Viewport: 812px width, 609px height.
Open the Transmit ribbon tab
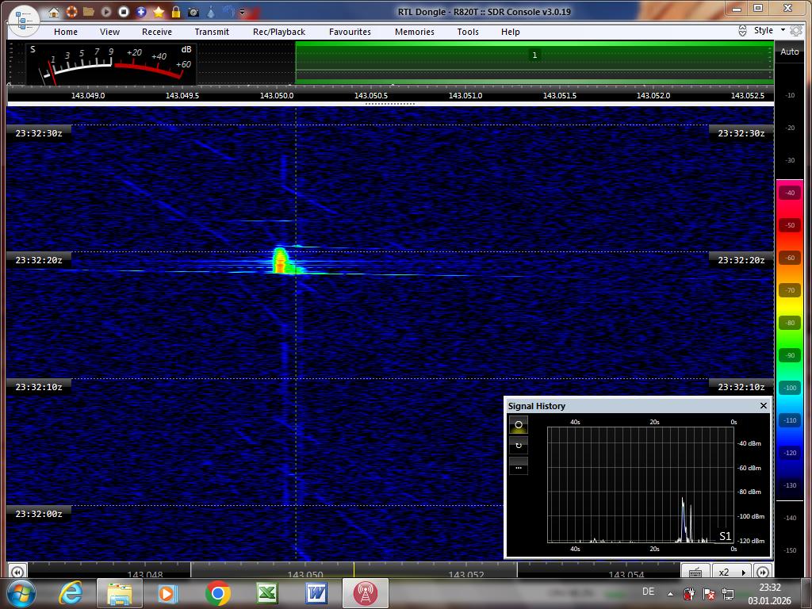coord(212,32)
